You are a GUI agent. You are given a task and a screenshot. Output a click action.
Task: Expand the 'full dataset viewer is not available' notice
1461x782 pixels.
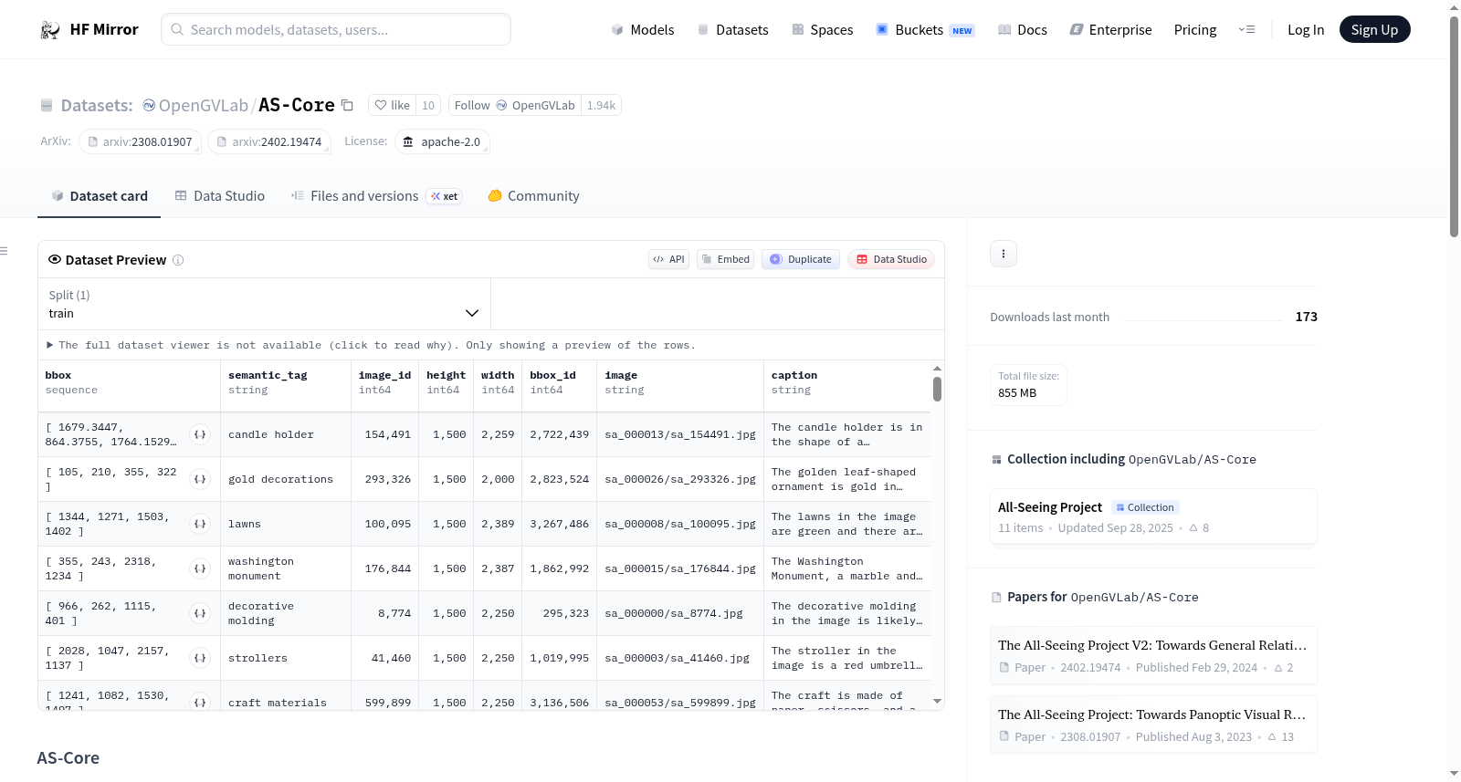pyautogui.click(x=372, y=345)
